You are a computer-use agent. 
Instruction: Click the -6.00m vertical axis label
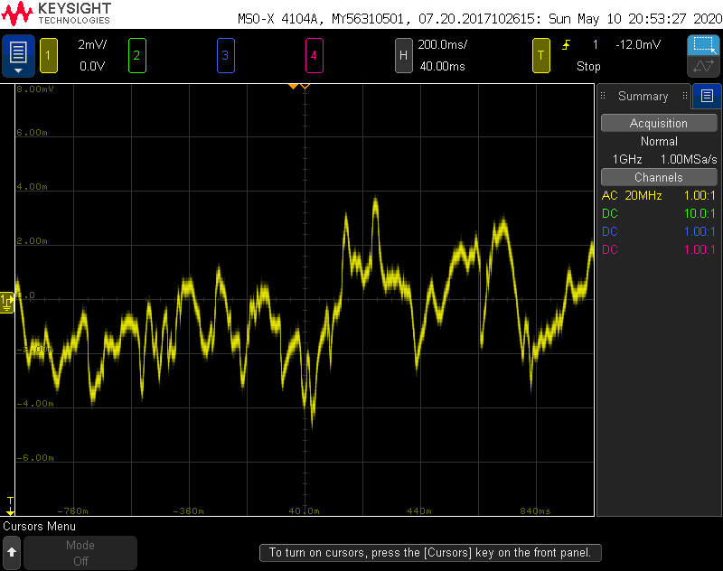[x=35, y=458]
